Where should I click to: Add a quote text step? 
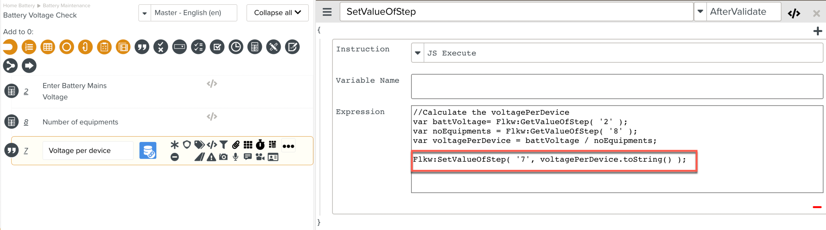(142, 47)
